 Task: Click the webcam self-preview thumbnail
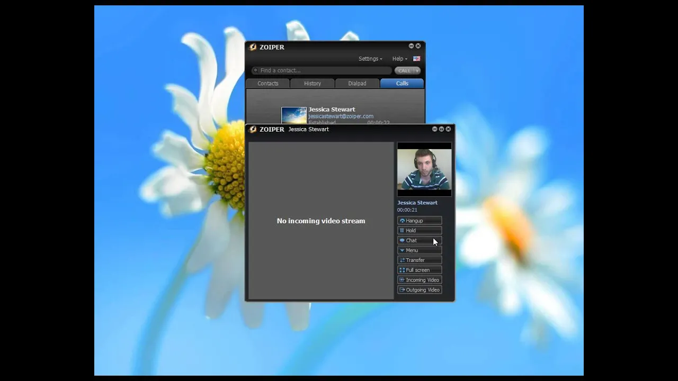(424, 169)
